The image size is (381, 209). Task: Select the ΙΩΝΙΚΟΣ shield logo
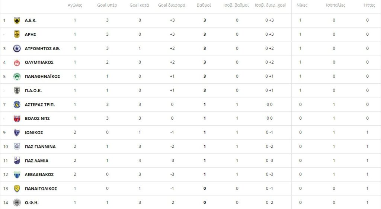click(17, 132)
